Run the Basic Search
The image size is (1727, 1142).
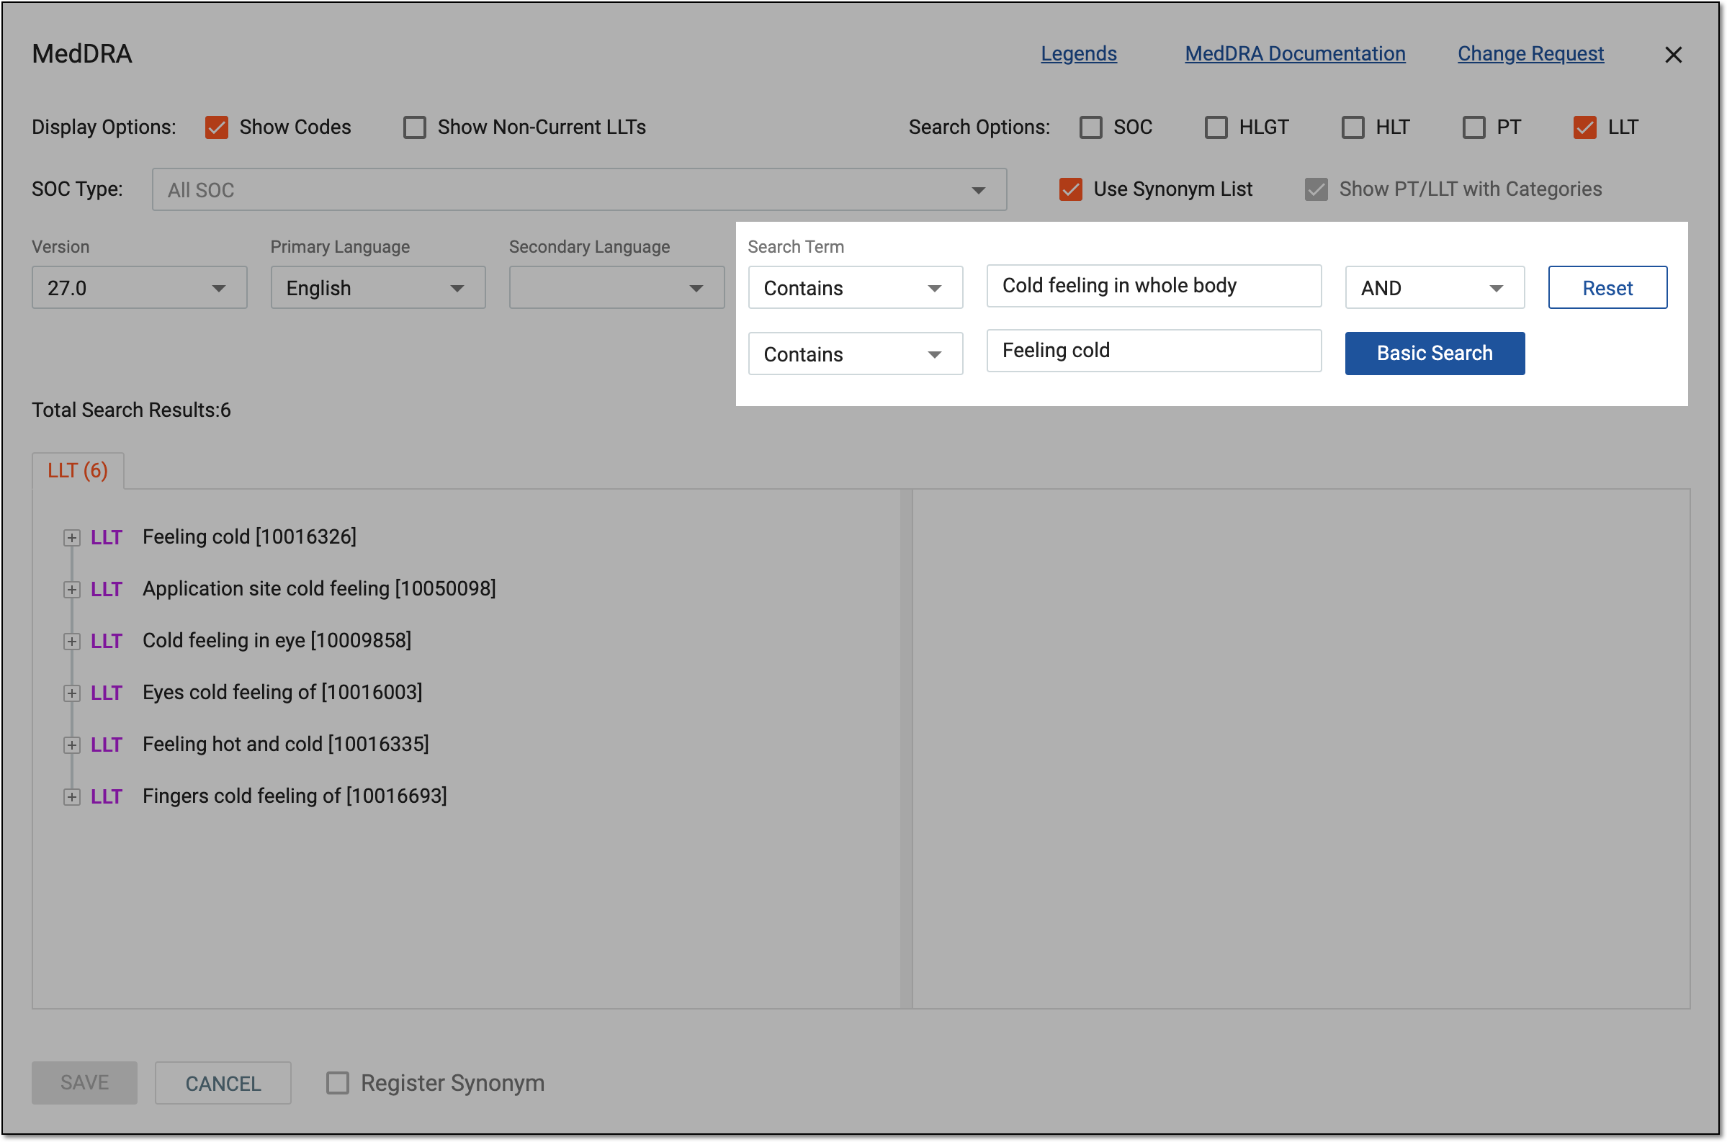[x=1434, y=354]
